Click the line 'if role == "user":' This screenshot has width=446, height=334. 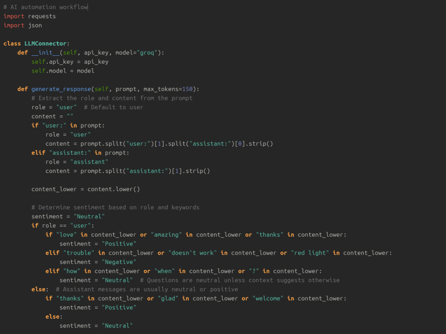coord(63,226)
